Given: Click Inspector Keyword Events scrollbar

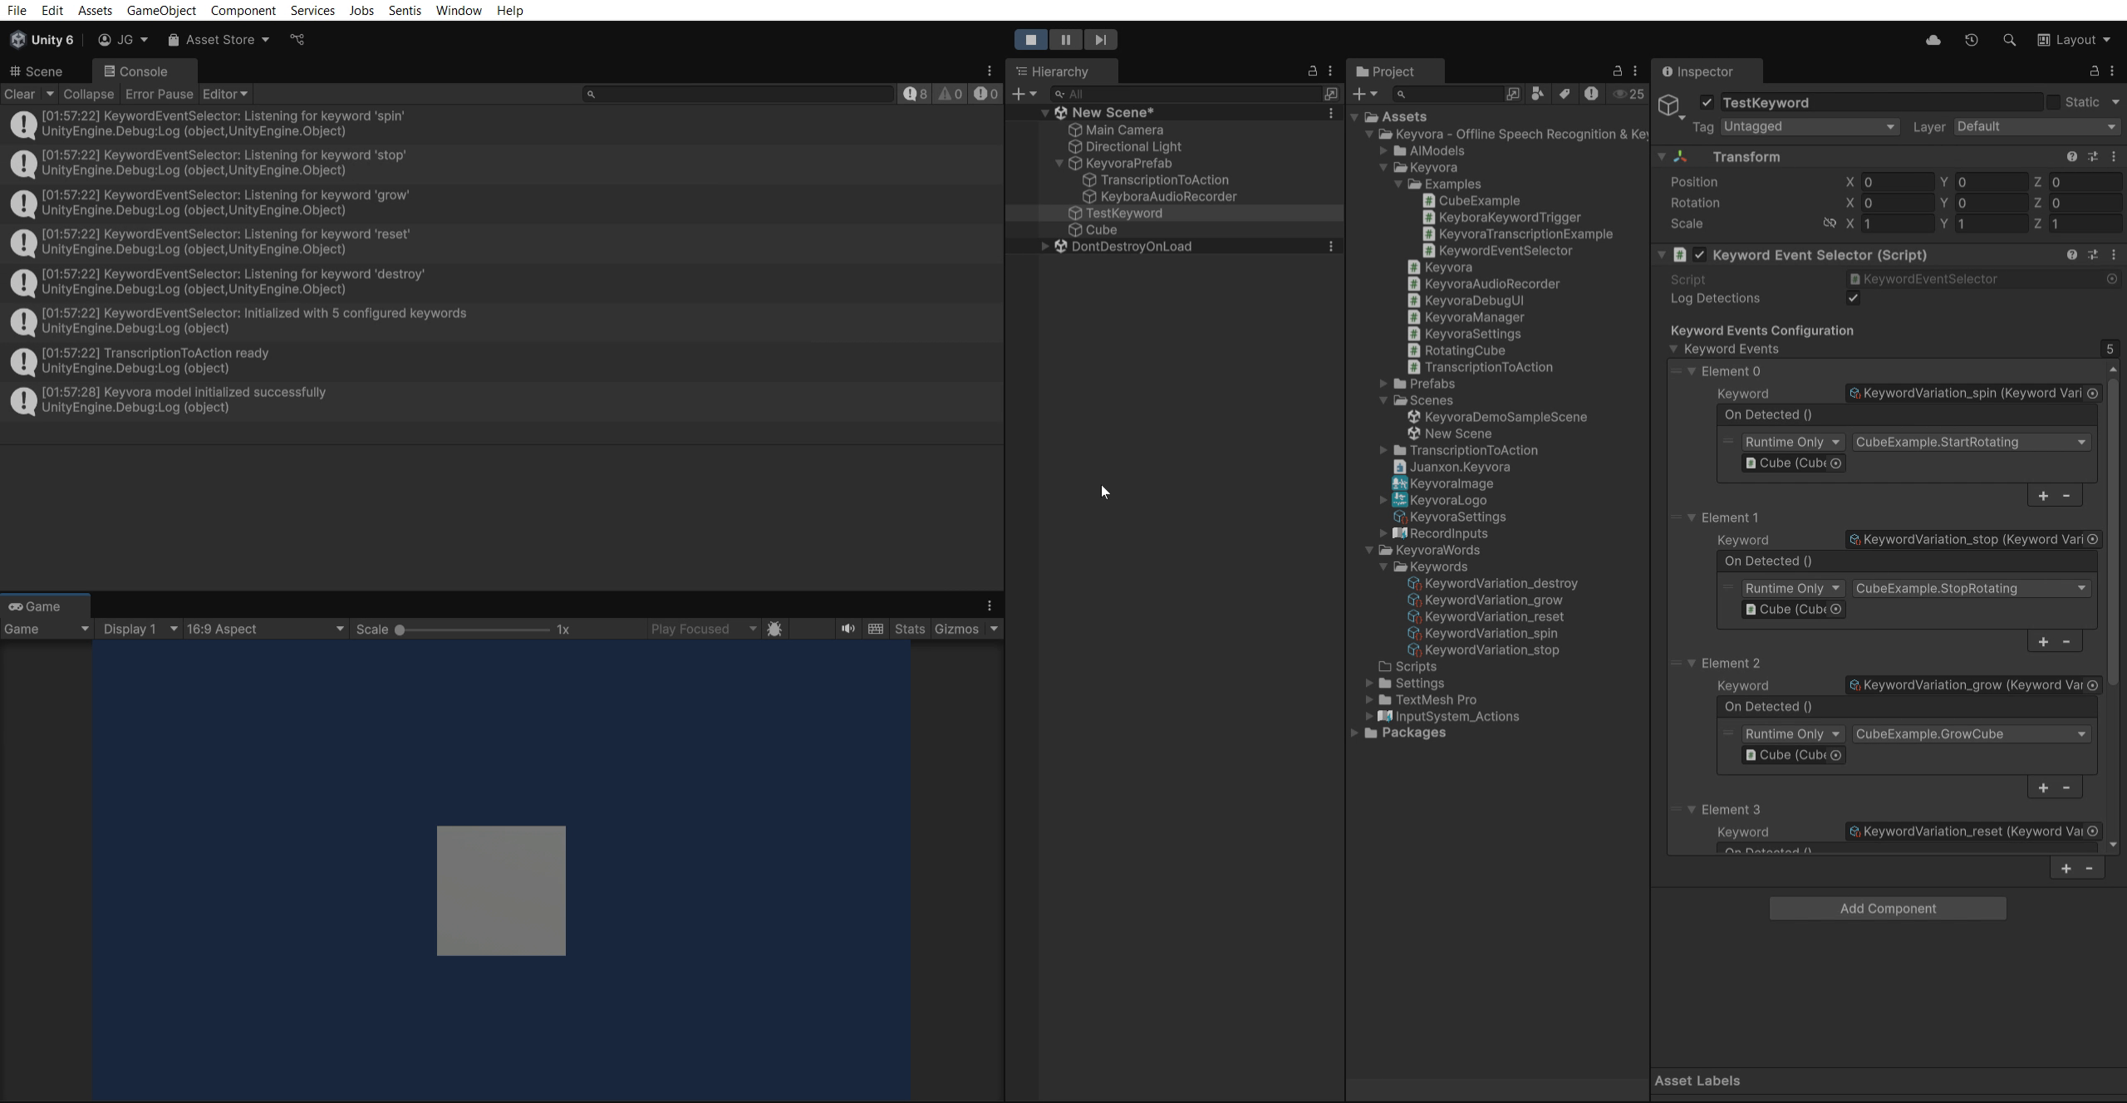Looking at the screenshot, I should click(x=2113, y=532).
